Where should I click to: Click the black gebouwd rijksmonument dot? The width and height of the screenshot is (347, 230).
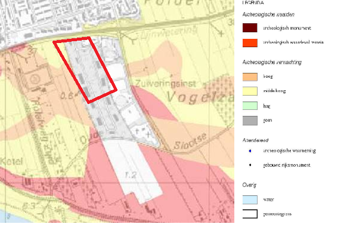point(250,165)
